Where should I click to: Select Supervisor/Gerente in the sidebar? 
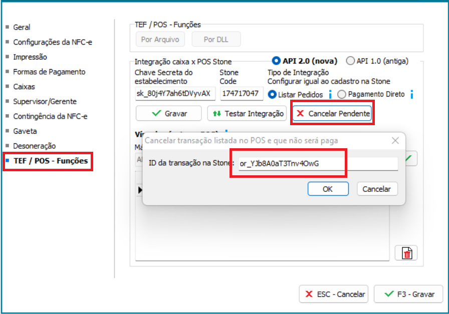click(x=45, y=101)
